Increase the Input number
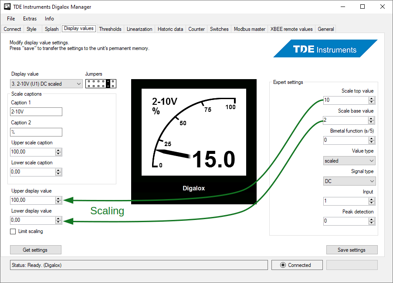393x283 pixels. pyautogui.click(x=372, y=199)
